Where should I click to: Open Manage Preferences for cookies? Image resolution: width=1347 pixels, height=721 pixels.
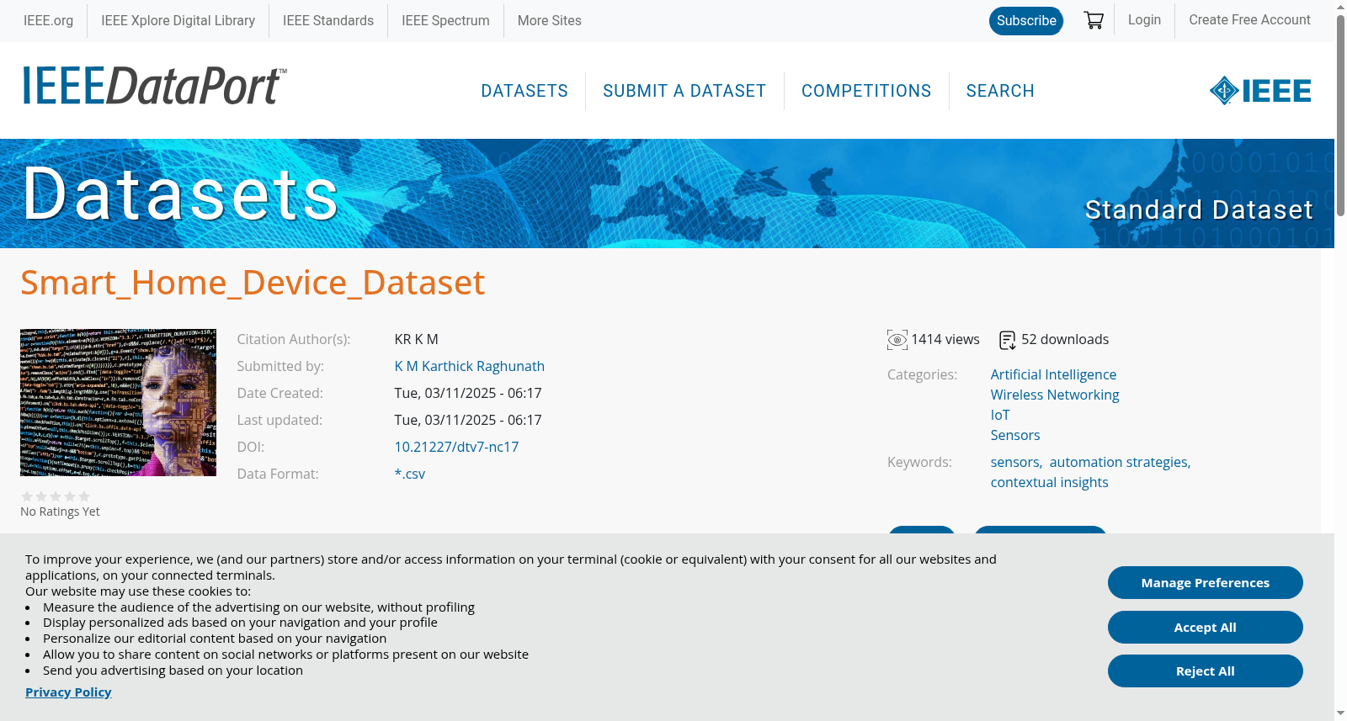tap(1206, 582)
